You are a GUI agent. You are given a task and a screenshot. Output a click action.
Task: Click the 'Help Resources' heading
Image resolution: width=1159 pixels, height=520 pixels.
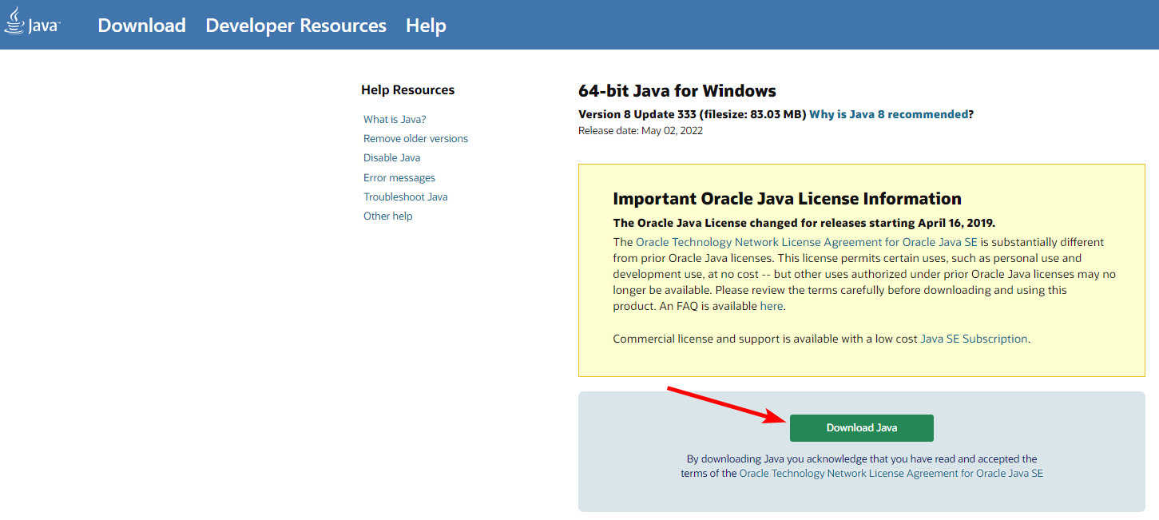407,89
